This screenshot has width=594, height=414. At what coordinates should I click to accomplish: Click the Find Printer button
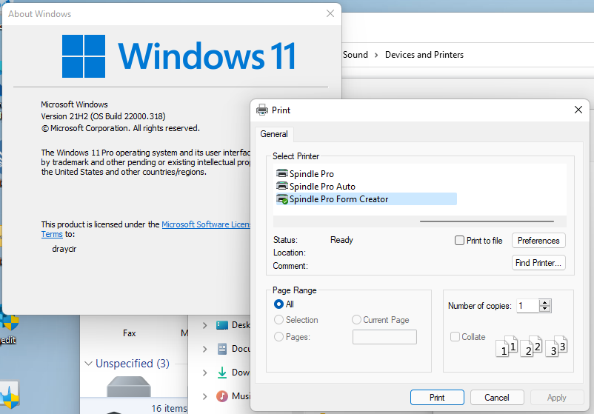538,263
